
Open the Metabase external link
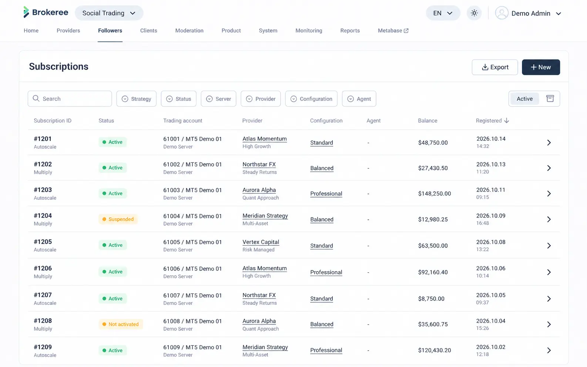pos(393,31)
